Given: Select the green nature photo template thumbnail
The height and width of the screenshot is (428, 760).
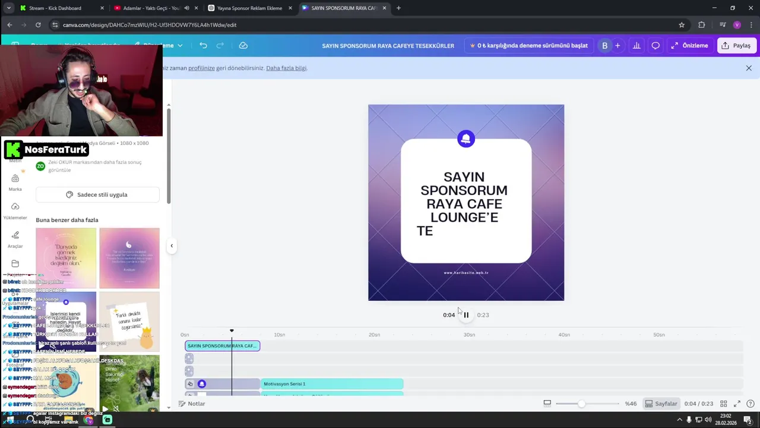Looking at the screenshot, I should (x=129, y=383).
